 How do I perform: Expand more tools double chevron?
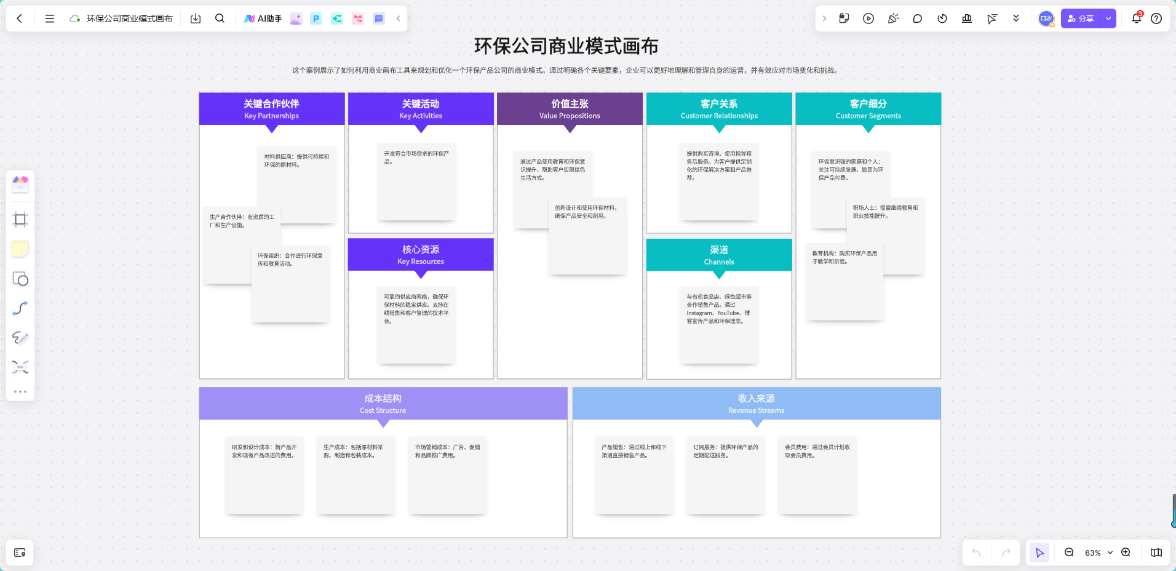[x=1016, y=18]
